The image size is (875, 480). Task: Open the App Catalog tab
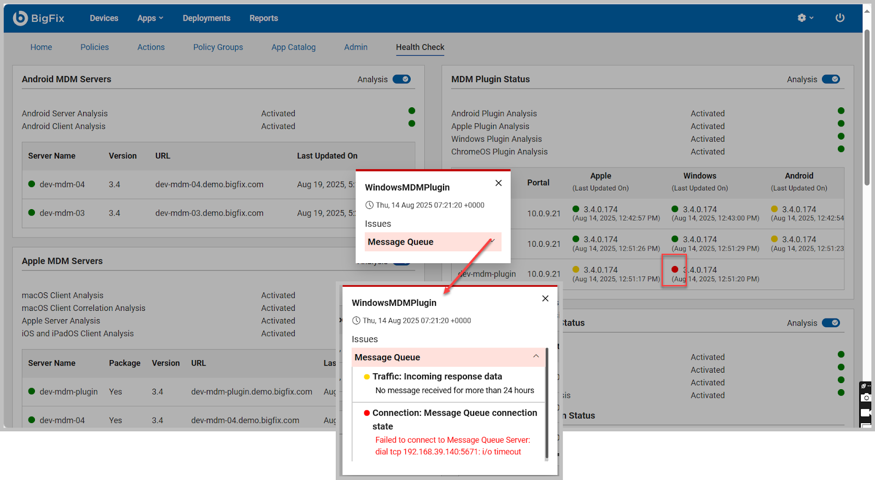coord(294,47)
